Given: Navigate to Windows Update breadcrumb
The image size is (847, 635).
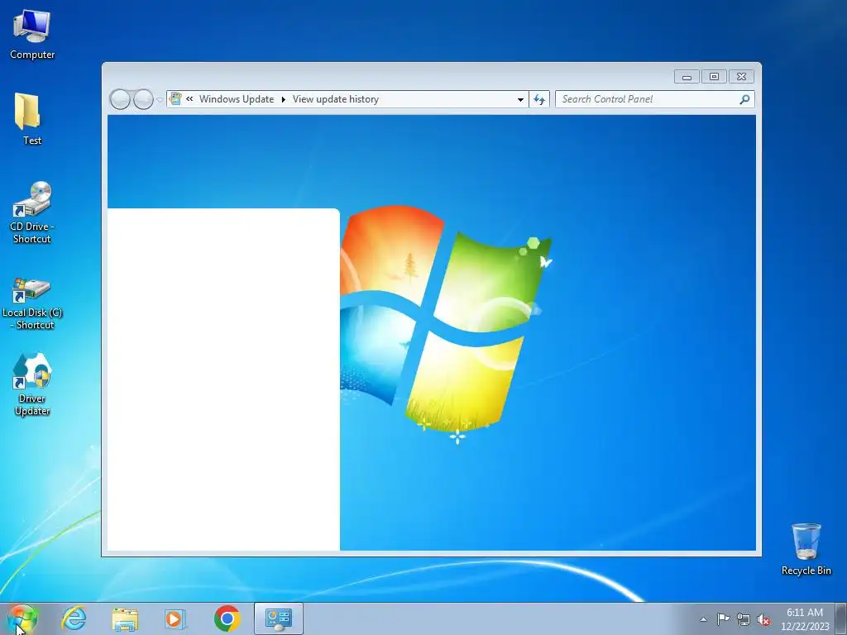Looking at the screenshot, I should (x=237, y=99).
